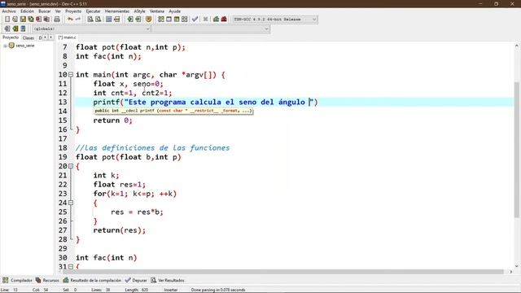Open the Resultado de la compilación tab
The width and height of the screenshot is (521, 293).
point(92,280)
